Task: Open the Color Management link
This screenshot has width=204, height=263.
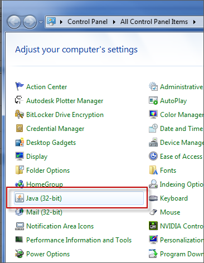Action: pyautogui.click(x=182, y=115)
